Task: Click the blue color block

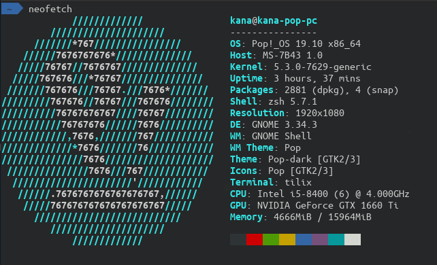Action: tap(304, 239)
